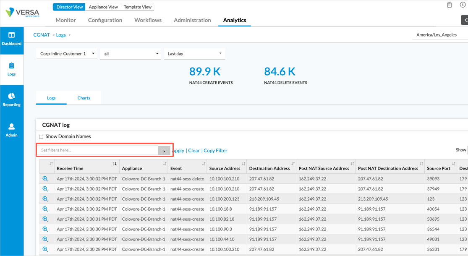Click the Versa Networks logo
468x256 pixels.
[x=22, y=13]
